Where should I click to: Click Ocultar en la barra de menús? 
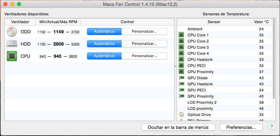[x=178, y=127]
